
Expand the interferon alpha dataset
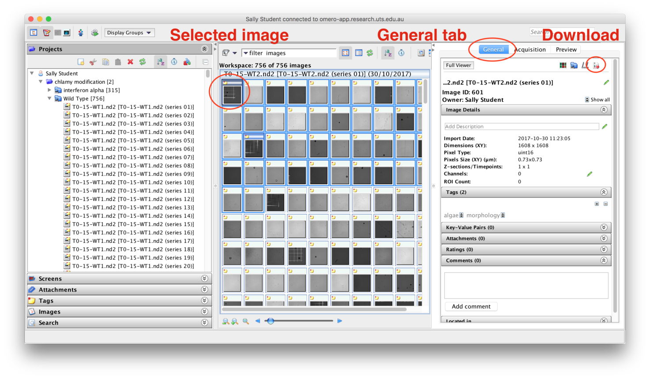coord(49,90)
